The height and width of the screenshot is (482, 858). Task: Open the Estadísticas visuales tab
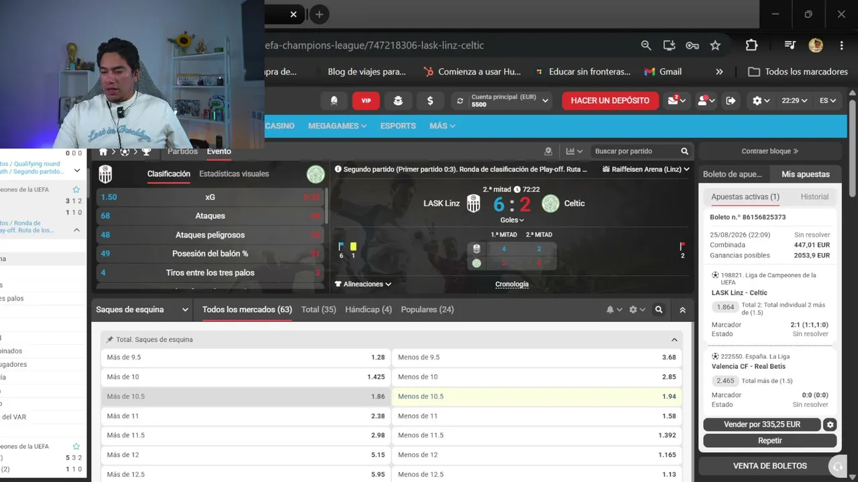pyautogui.click(x=234, y=174)
